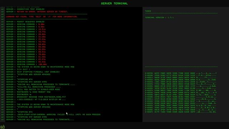Select the (/DEV/CONSOLE) AT timestamp line
Image resolution: width=229 pixels, height=129 pixels.
(x=36, y=100)
